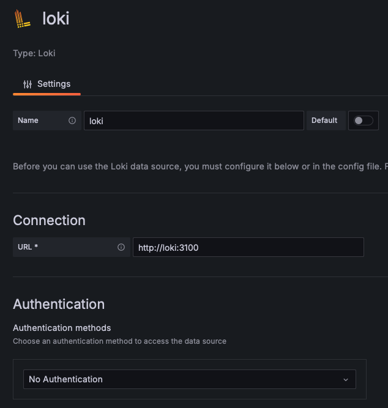Click the Name field label
This screenshot has height=408, width=388.
pos(28,121)
